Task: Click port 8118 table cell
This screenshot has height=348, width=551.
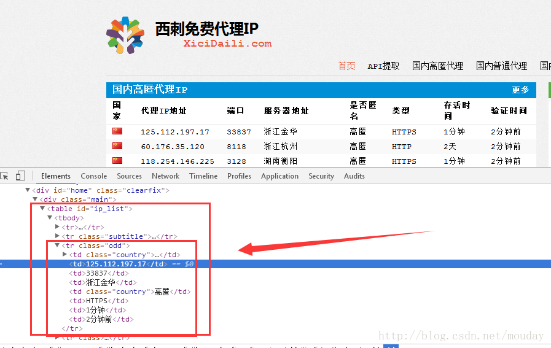Action: coord(236,147)
